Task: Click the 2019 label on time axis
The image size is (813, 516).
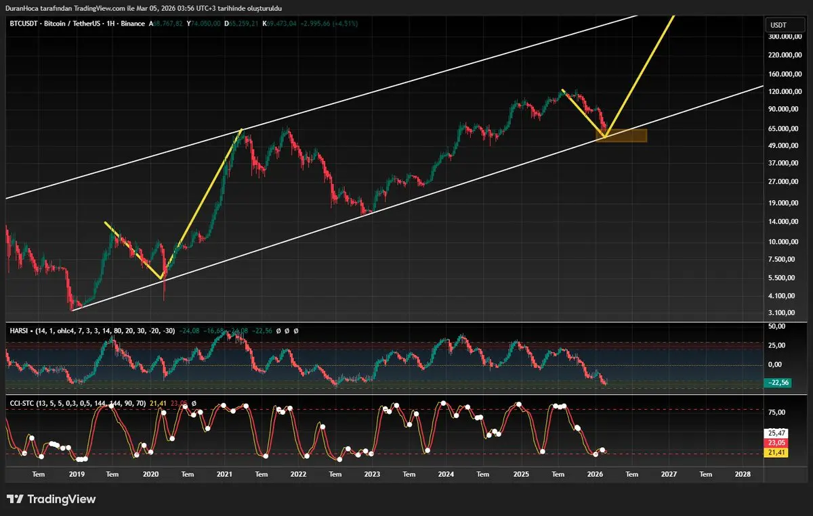Action: 77,475
